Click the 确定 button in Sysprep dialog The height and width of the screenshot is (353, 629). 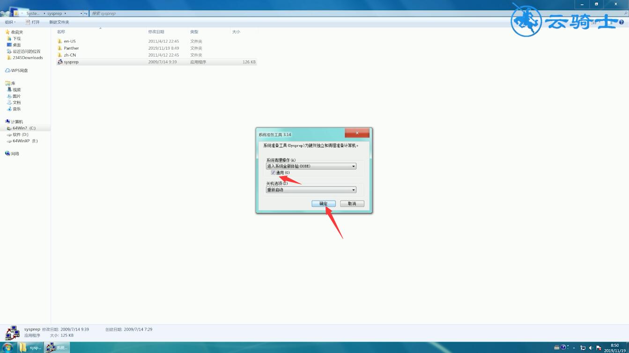pyautogui.click(x=324, y=204)
